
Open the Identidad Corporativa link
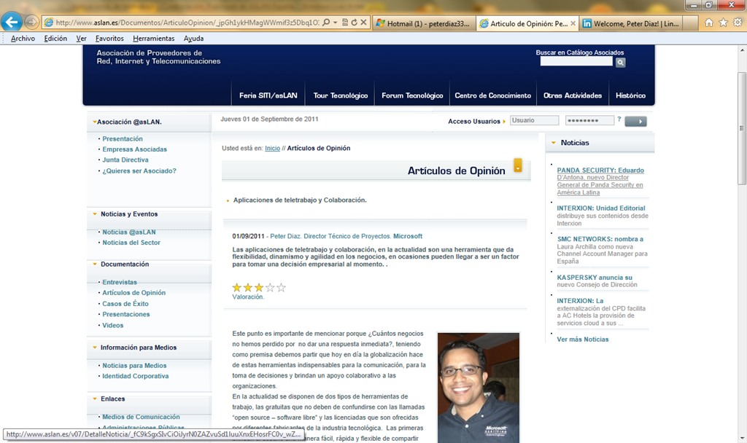click(x=135, y=376)
